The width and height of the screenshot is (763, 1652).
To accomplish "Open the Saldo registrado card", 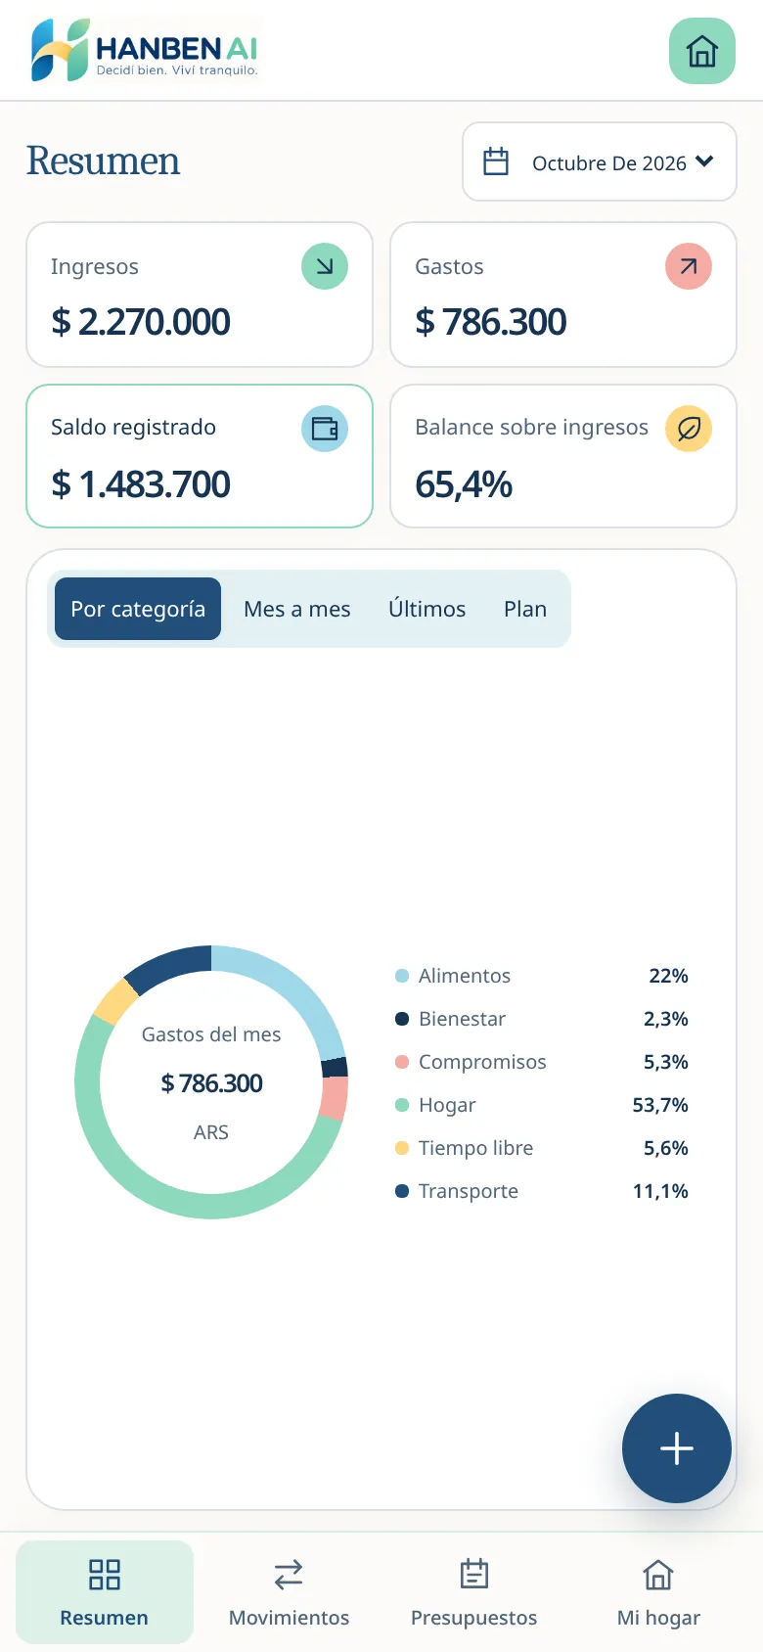I will coord(200,456).
